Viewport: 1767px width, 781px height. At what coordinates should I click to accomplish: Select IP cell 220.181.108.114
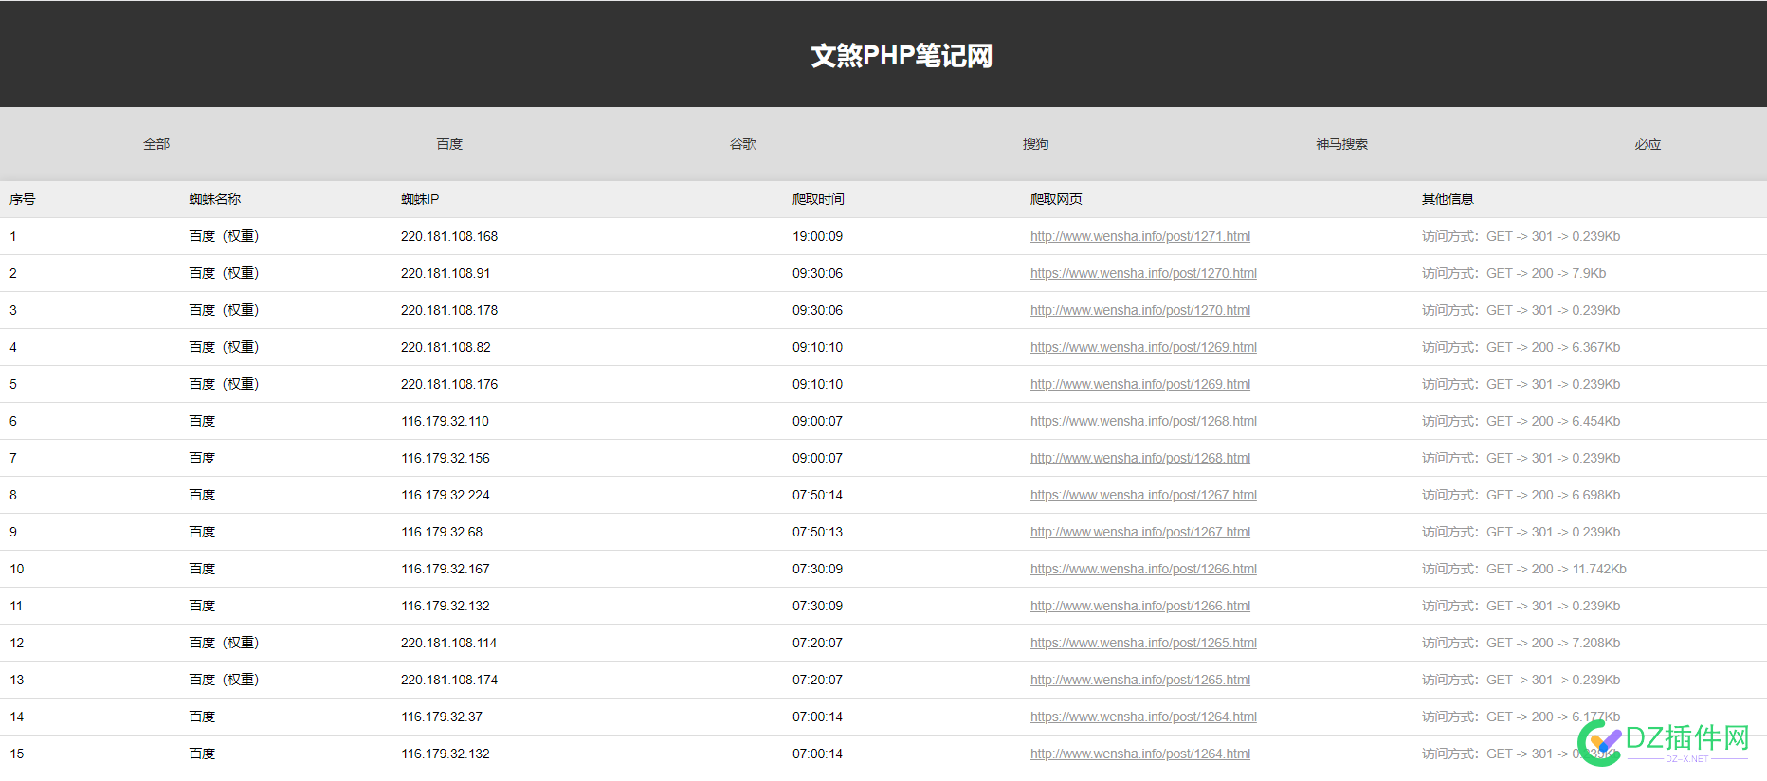pos(449,643)
